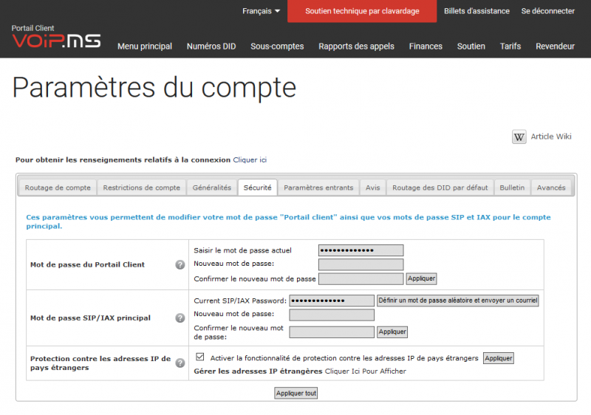Image resolution: width=591 pixels, height=415 pixels.
Task: Open the Wikipedia Article Wiki icon
Action: [519, 137]
